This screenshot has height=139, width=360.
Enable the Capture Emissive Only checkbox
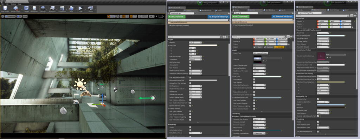(254, 92)
